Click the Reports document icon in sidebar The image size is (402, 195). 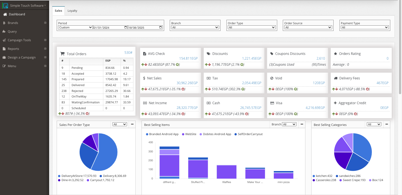pos(4,49)
